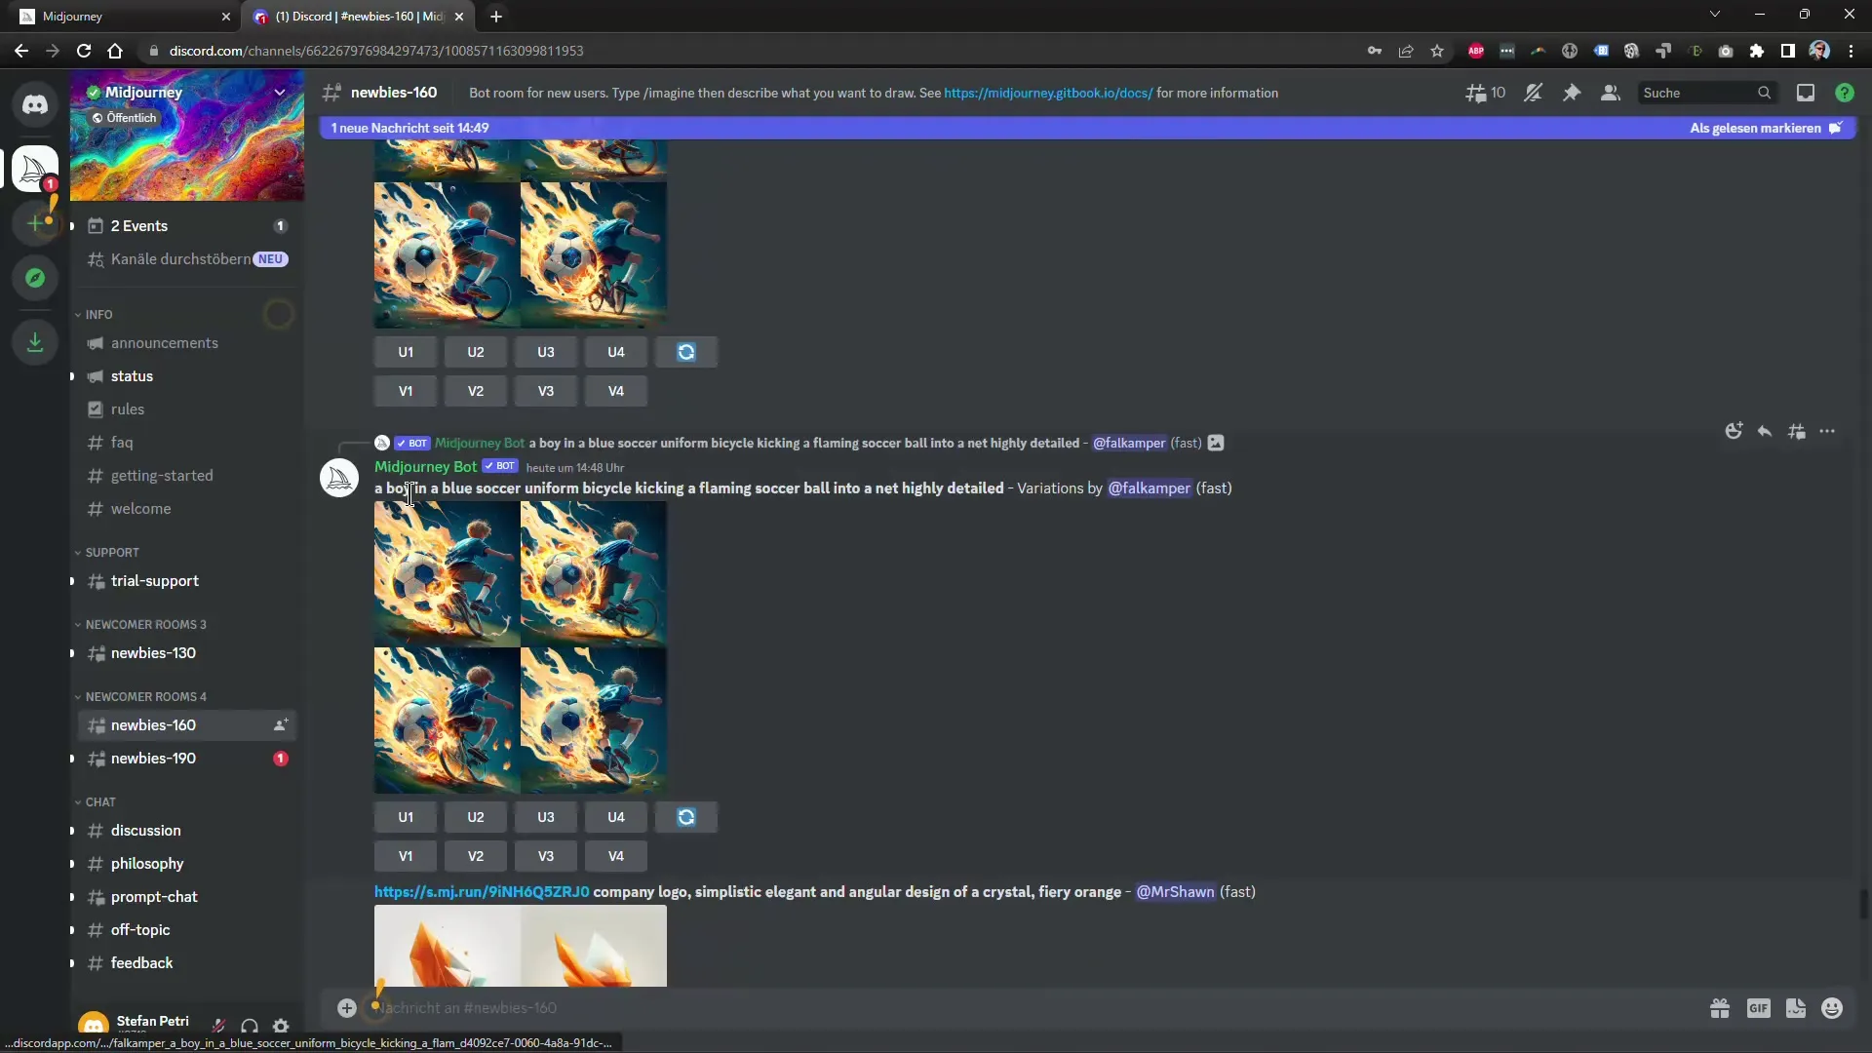Screen dimensions: 1872x1053
Task: Click the search icon in top right
Action: click(x=1764, y=92)
